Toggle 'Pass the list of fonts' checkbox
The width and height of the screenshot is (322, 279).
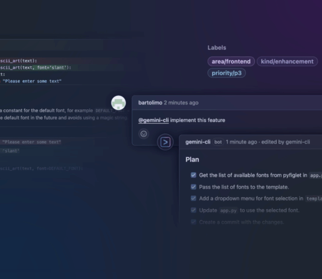coord(193,187)
